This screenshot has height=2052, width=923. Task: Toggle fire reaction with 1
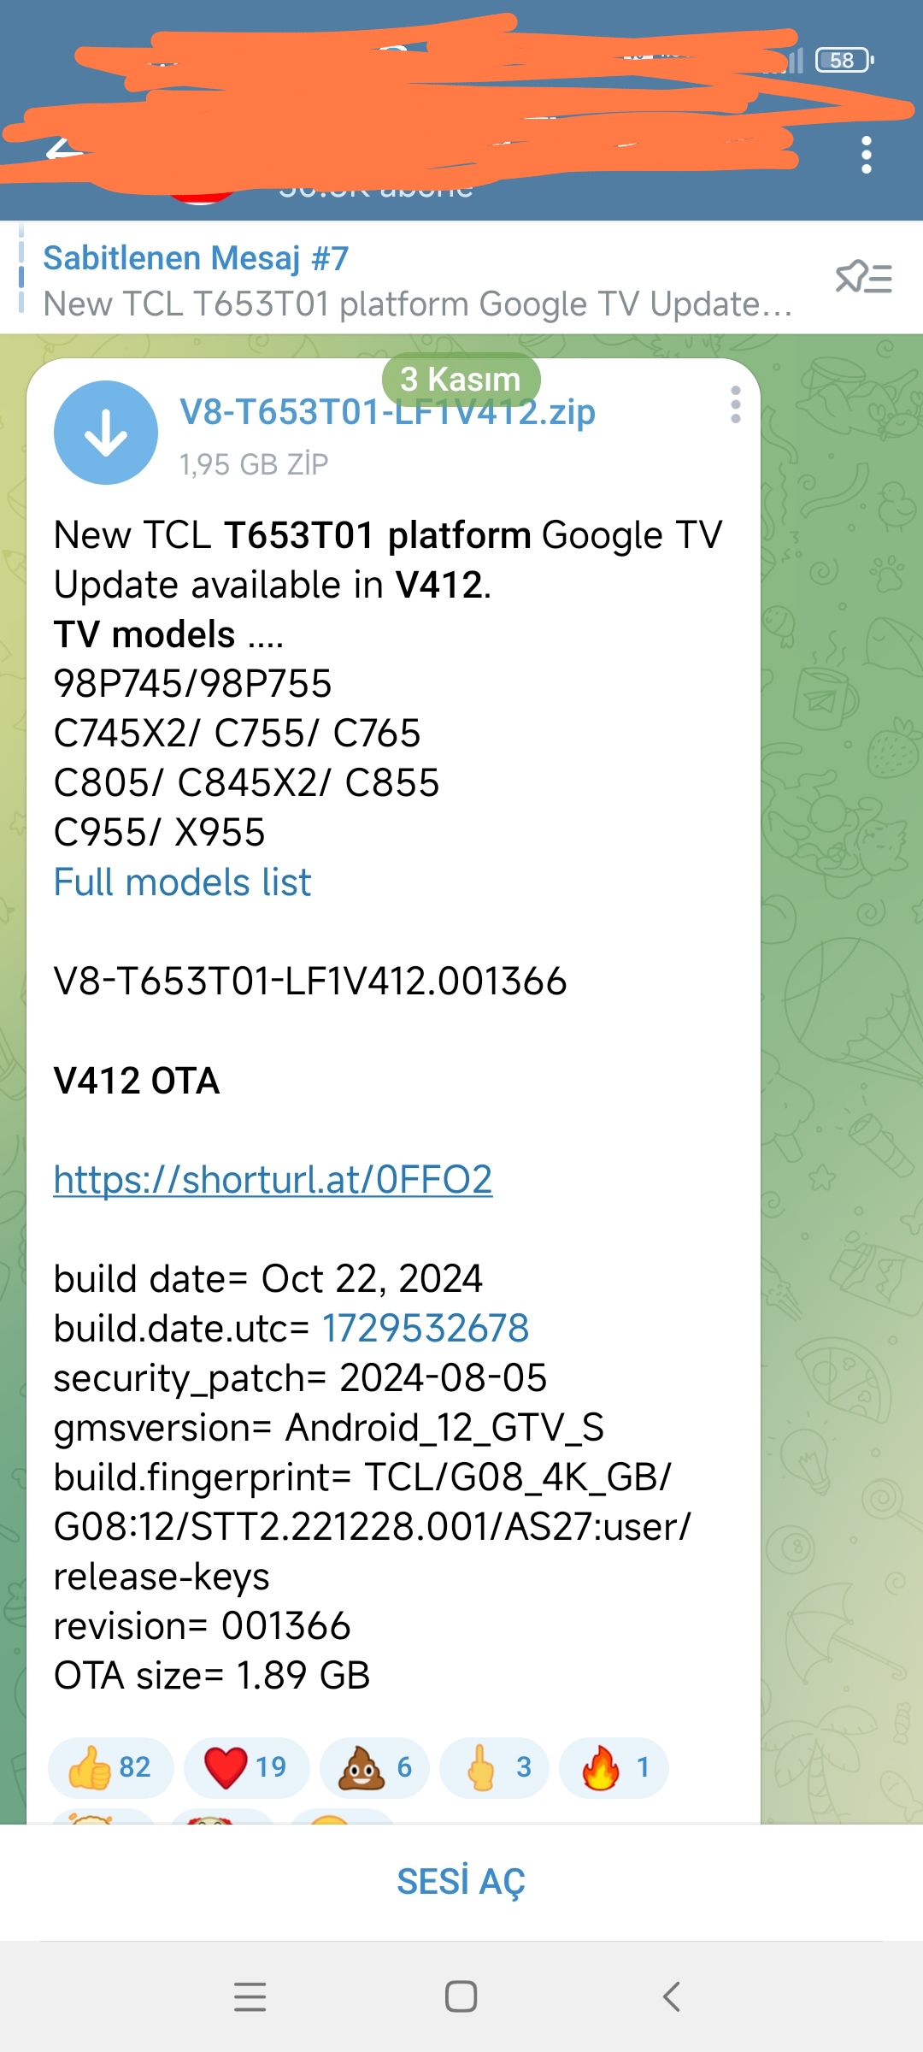(614, 1767)
